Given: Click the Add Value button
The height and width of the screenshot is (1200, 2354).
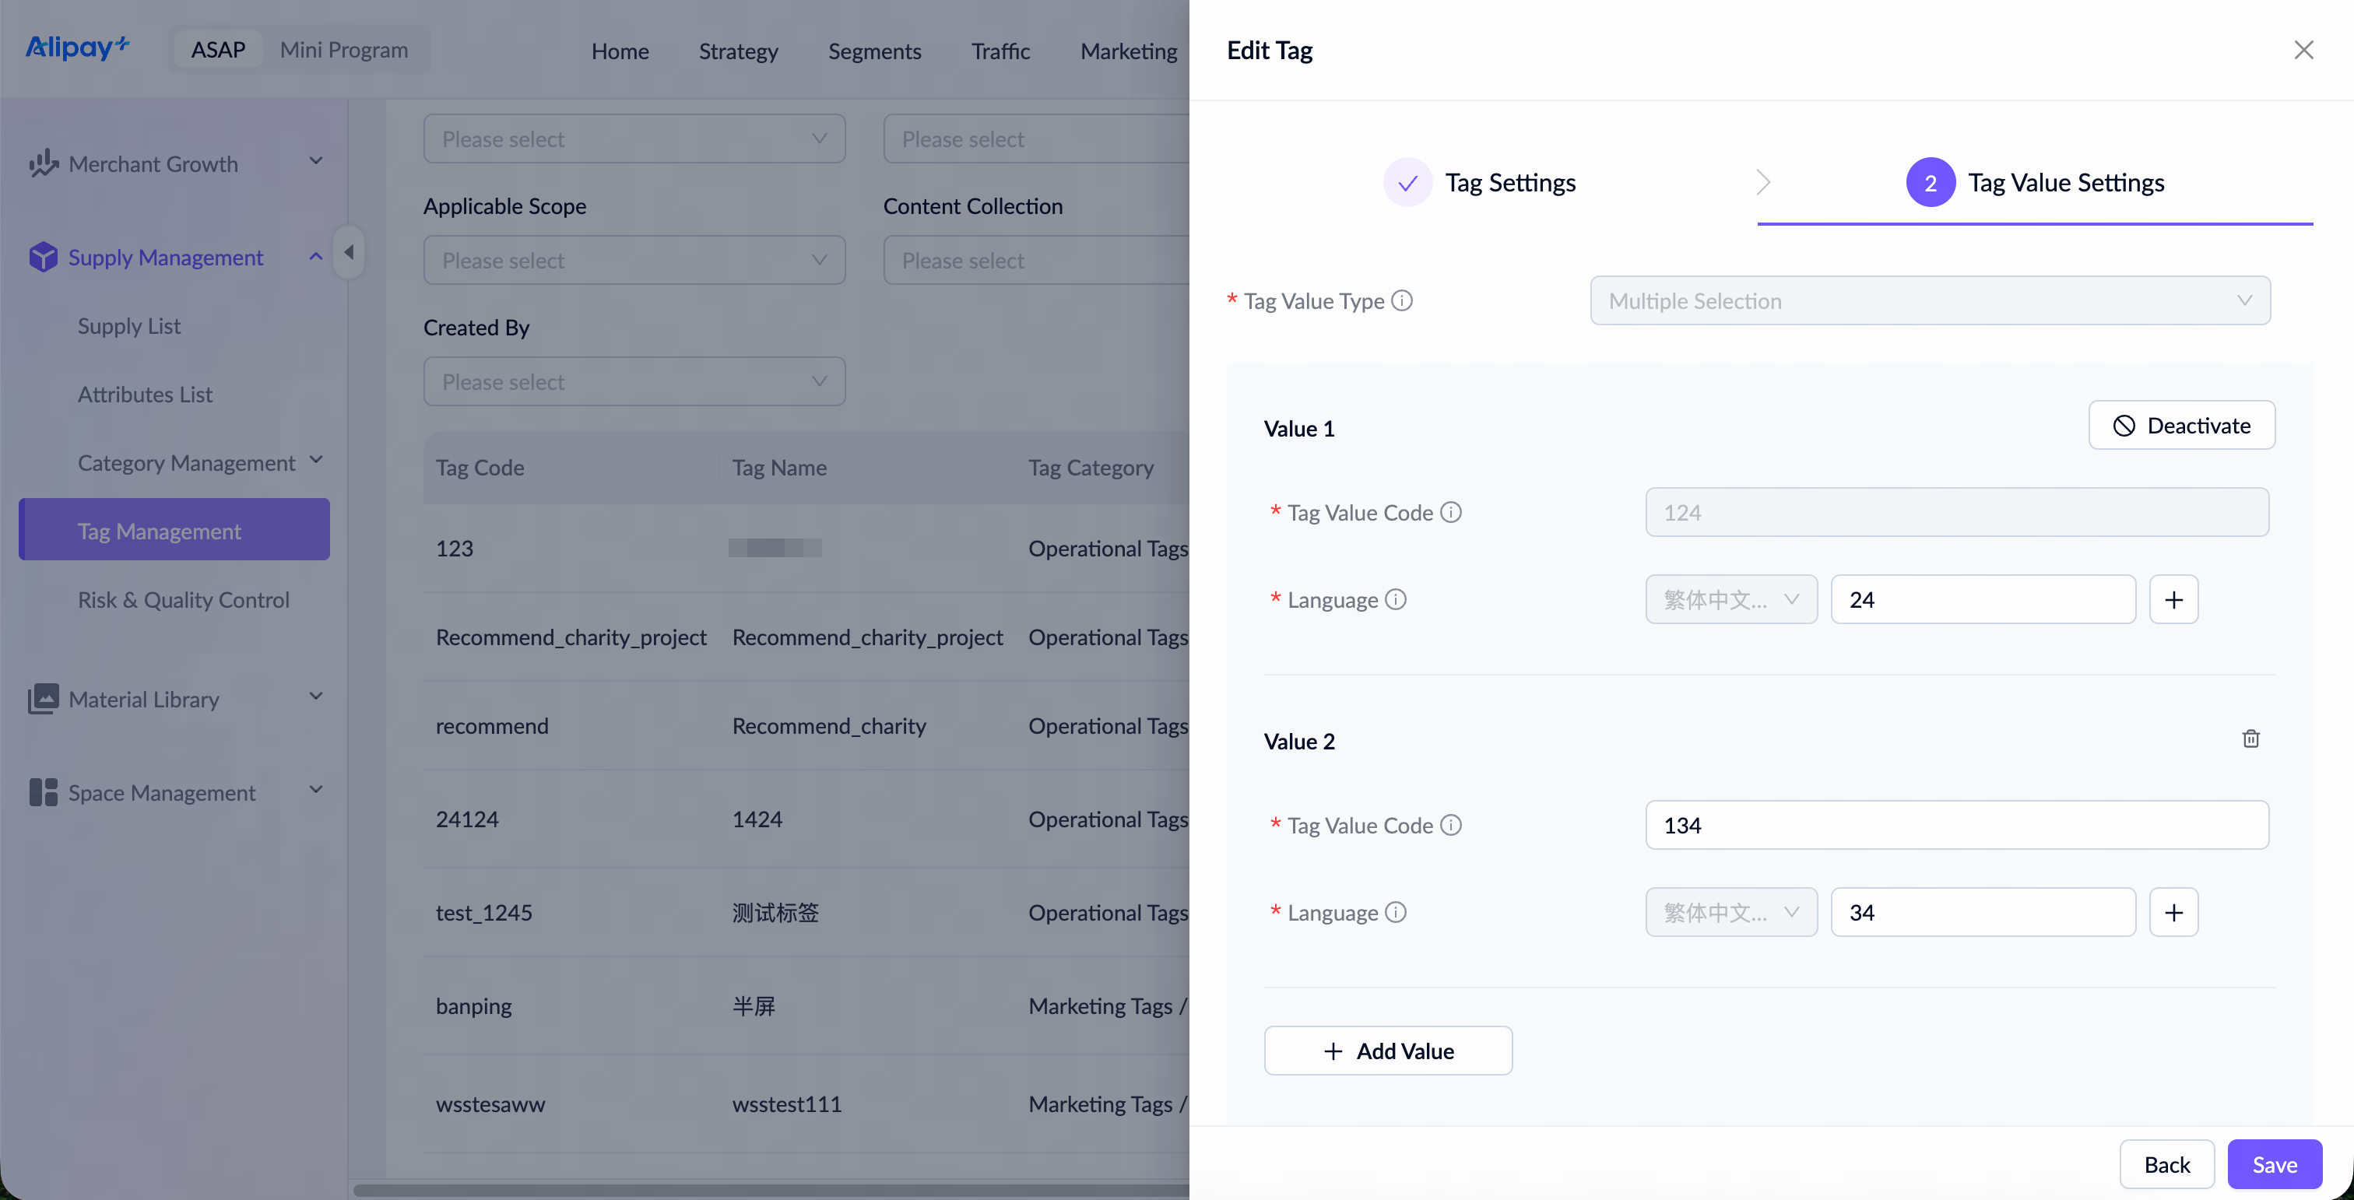Looking at the screenshot, I should (1387, 1051).
